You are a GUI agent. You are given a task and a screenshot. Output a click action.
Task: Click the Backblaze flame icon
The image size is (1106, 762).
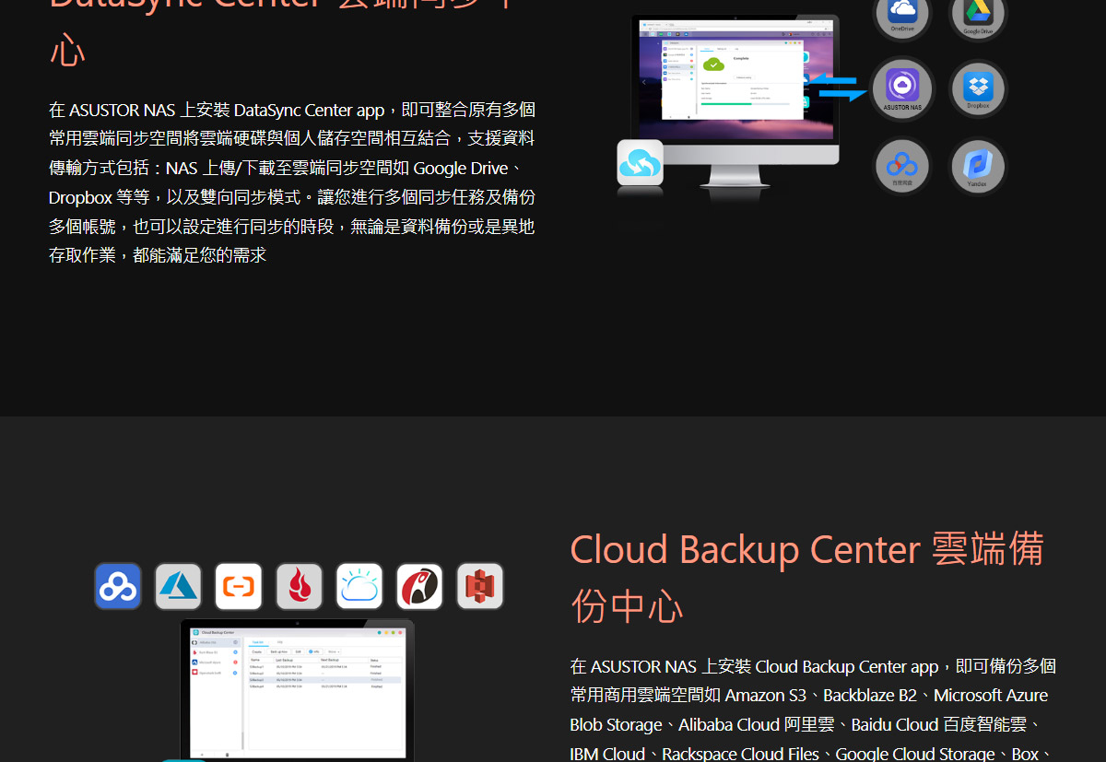coord(299,586)
